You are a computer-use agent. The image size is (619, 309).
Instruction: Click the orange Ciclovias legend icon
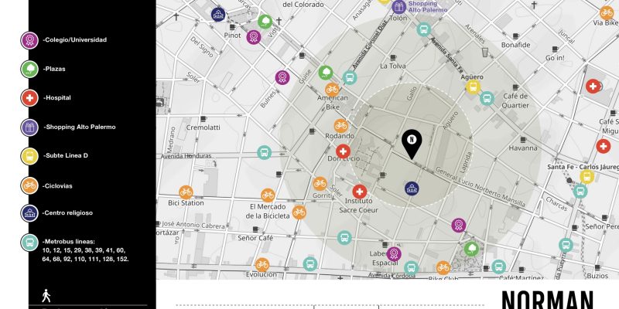29,185
